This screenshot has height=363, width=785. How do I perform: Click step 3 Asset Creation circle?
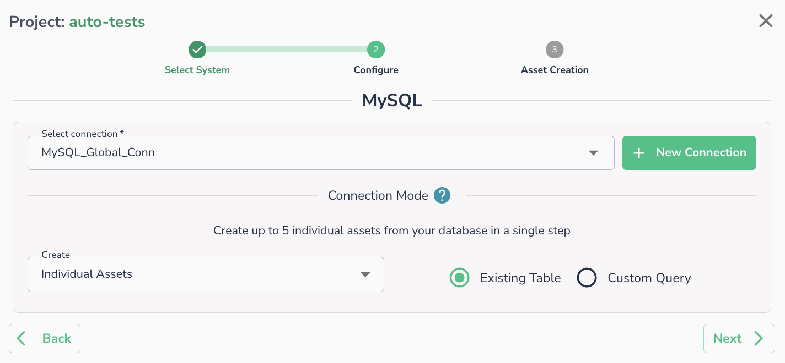(x=555, y=50)
